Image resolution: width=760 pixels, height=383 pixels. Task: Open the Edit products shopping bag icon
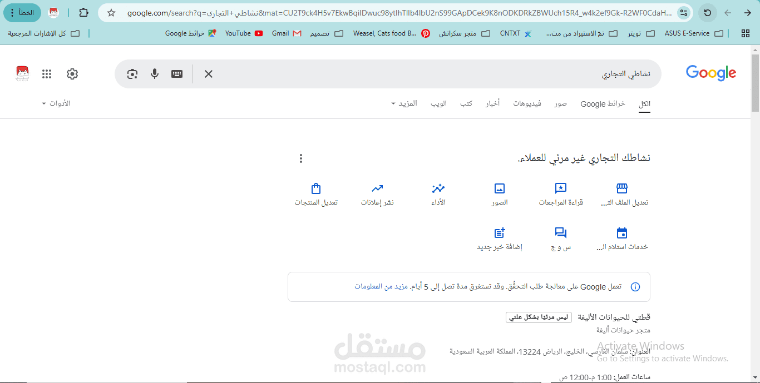click(x=316, y=188)
